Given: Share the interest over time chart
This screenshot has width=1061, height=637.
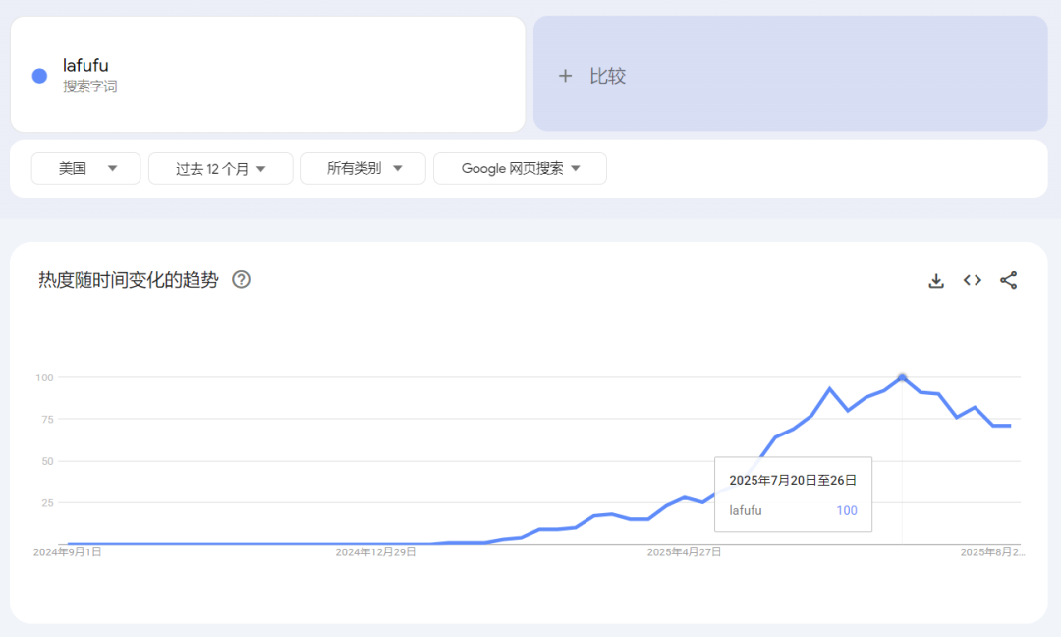Looking at the screenshot, I should [x=1008, y=280].
